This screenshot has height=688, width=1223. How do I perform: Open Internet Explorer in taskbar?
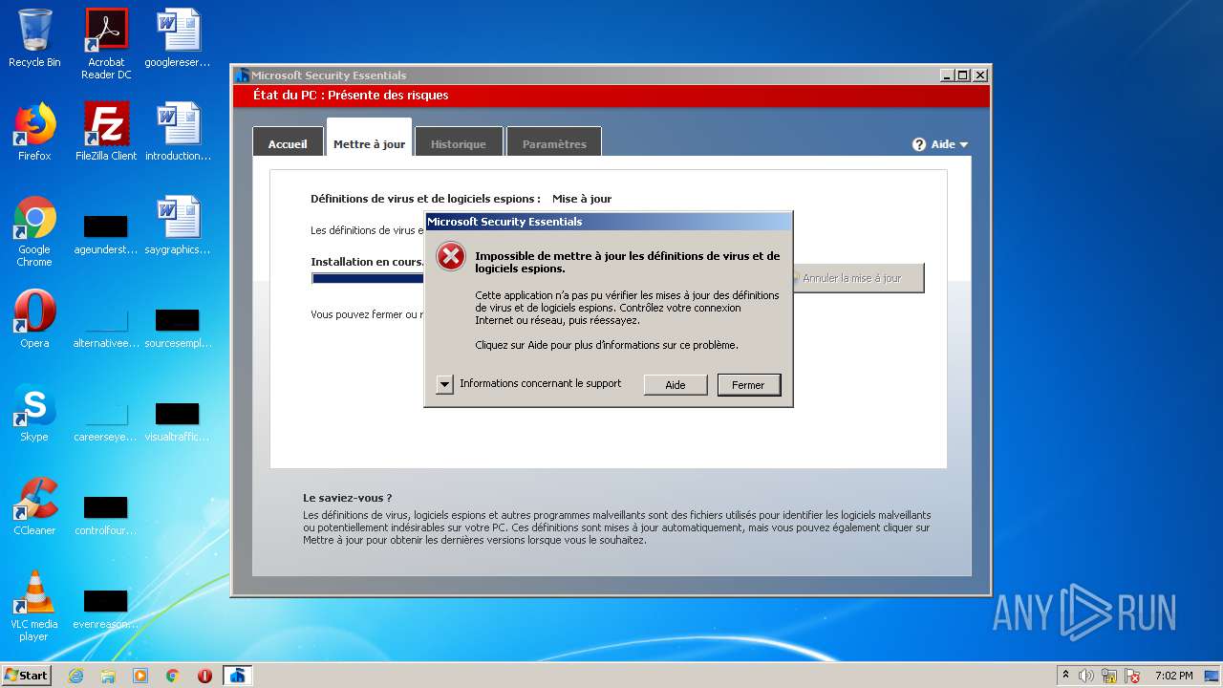click(x=75, y=676)
